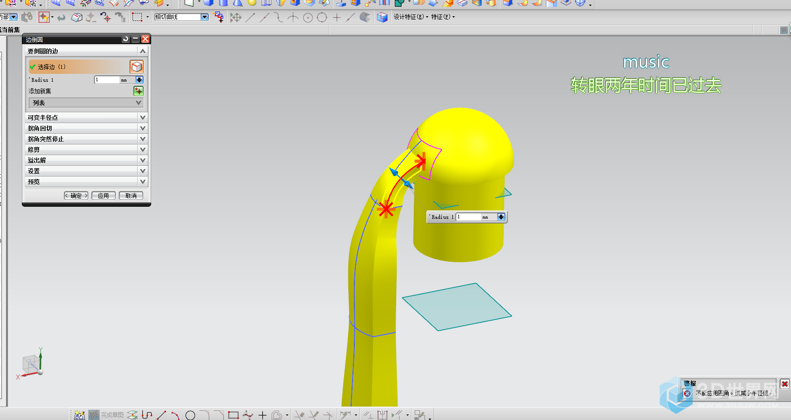
Task: Open the 设计特征(E) menu
Action: click(411, 17)
